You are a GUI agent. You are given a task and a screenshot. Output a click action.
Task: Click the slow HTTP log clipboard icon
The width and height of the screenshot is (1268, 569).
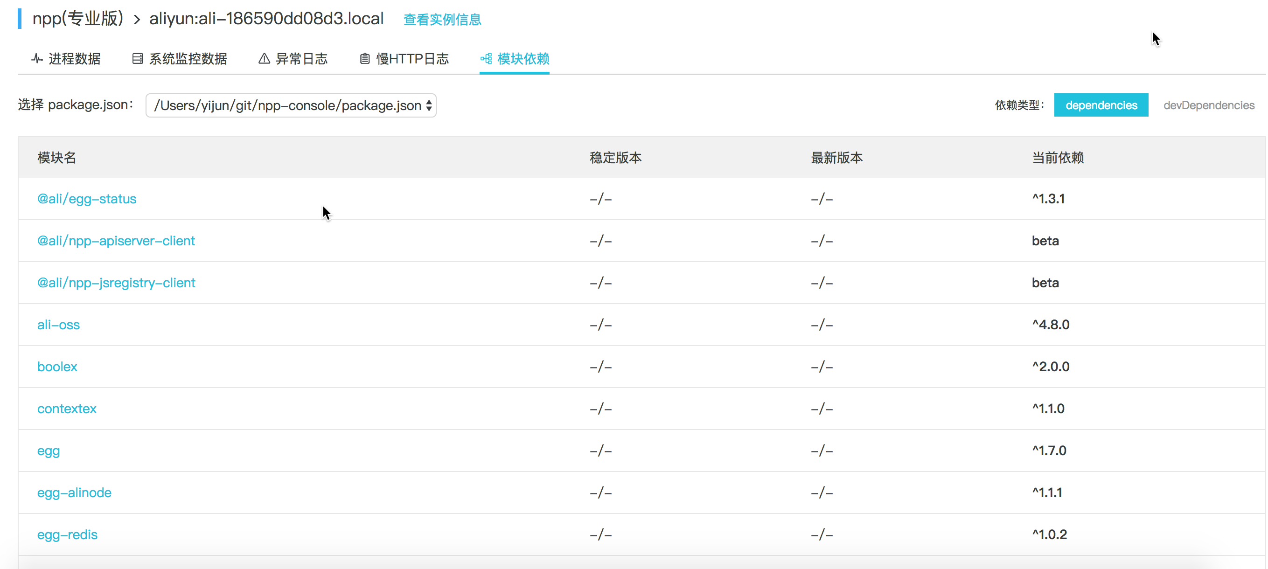point(364,59)
